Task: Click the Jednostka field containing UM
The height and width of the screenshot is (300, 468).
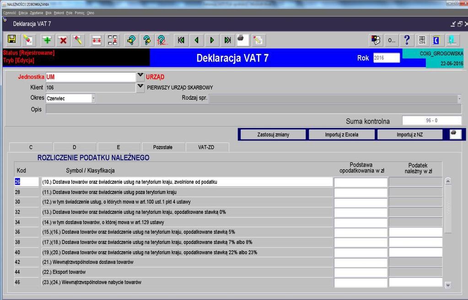Action: click(x=91, y=77)
